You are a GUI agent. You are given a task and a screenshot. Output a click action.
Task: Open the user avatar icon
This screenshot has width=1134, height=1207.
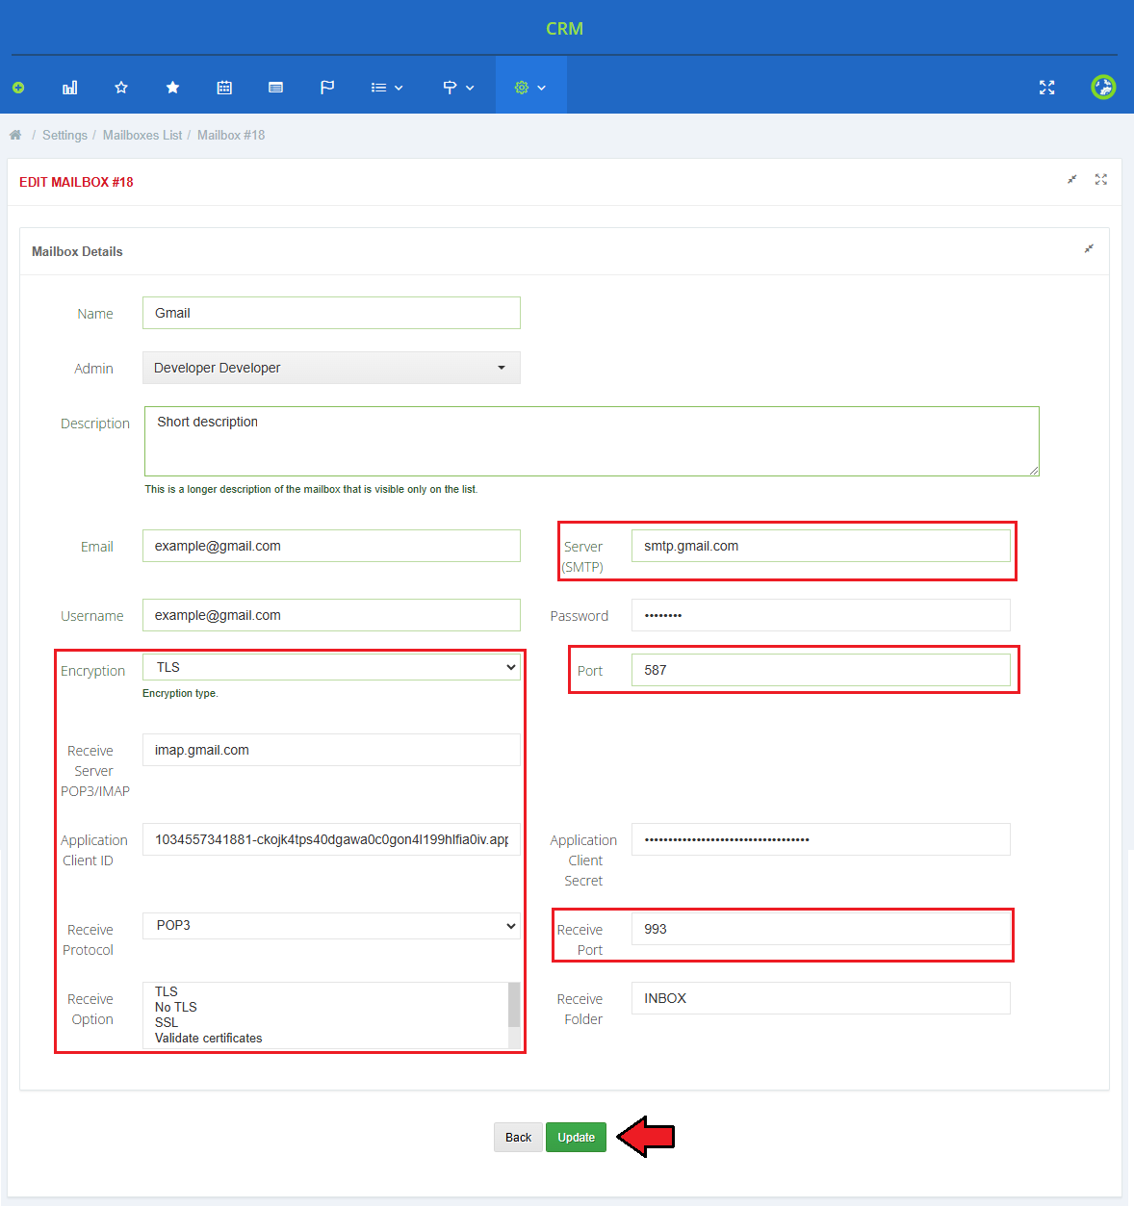(1103, 88)
